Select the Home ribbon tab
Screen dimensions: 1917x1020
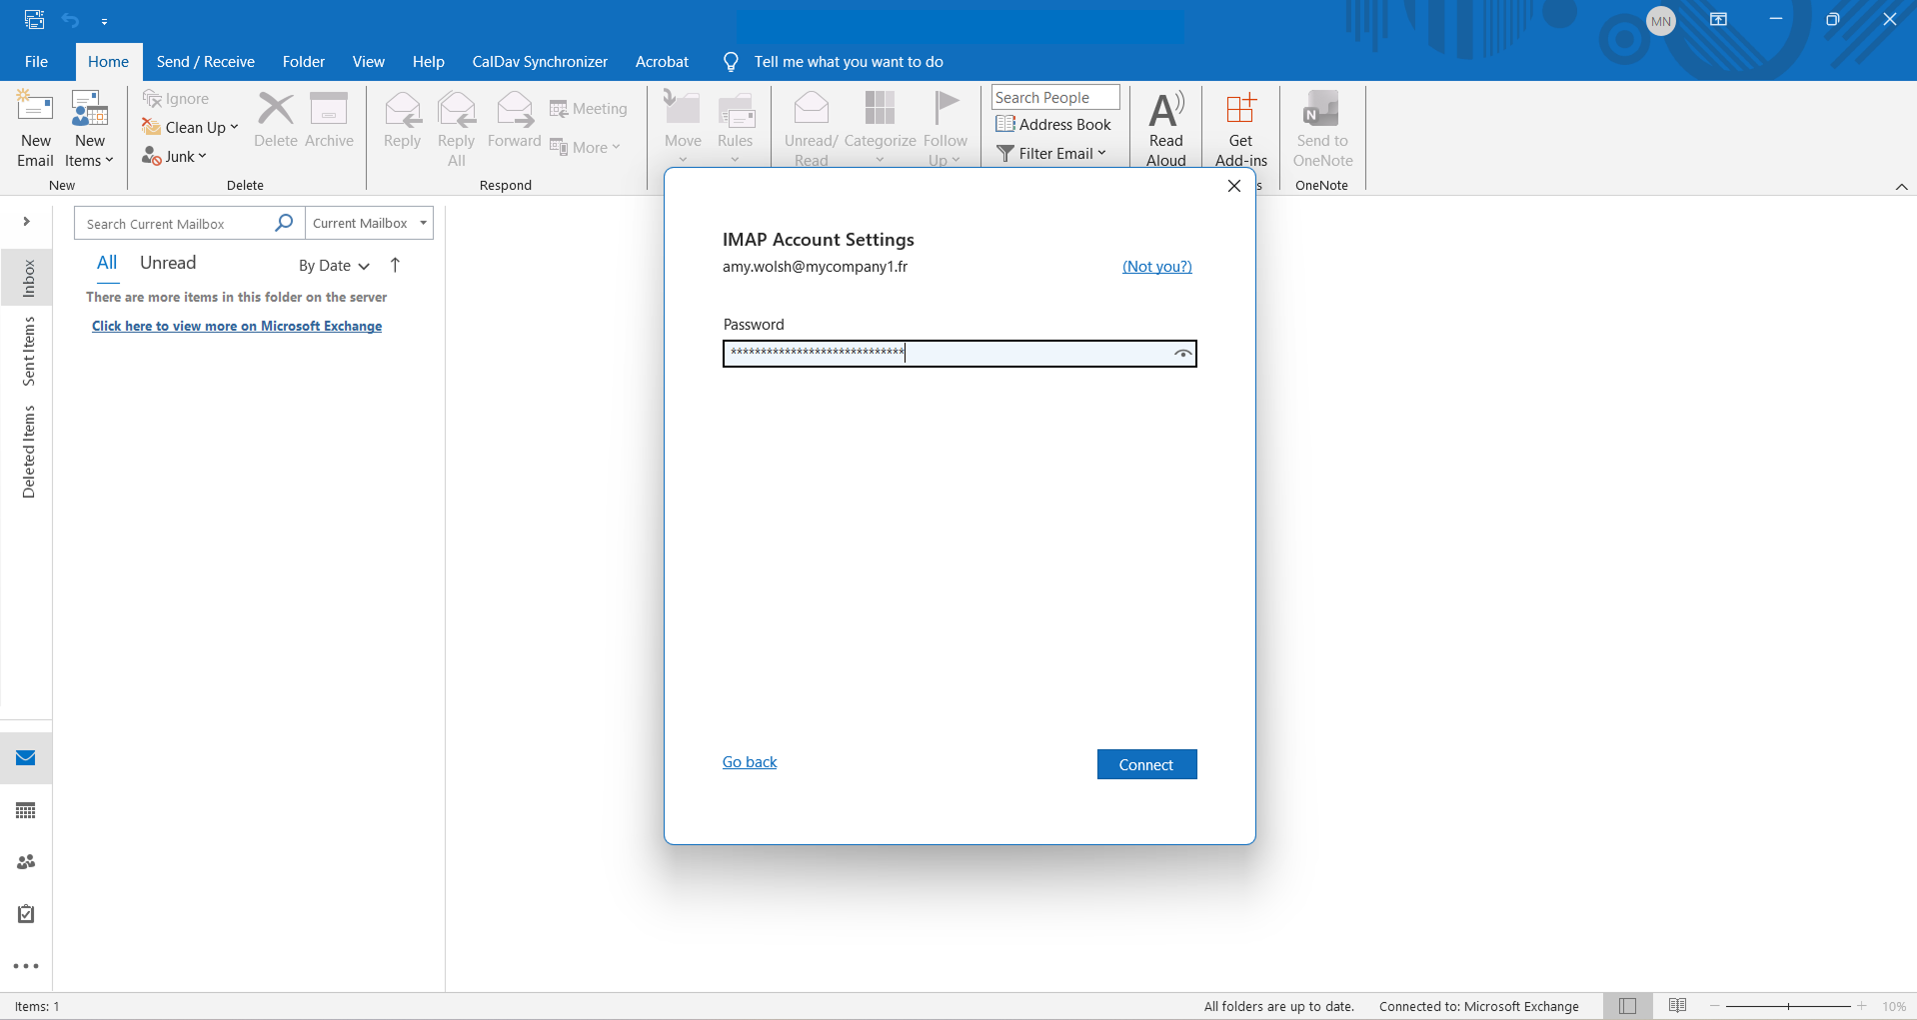tap(108, 62)
